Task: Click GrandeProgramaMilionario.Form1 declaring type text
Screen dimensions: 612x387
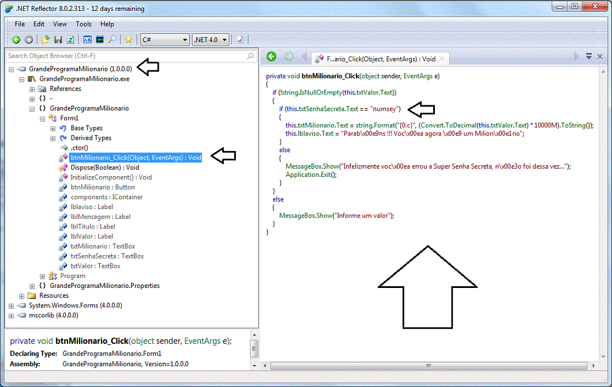Action: pyautogui.click(x=112, y=354)
